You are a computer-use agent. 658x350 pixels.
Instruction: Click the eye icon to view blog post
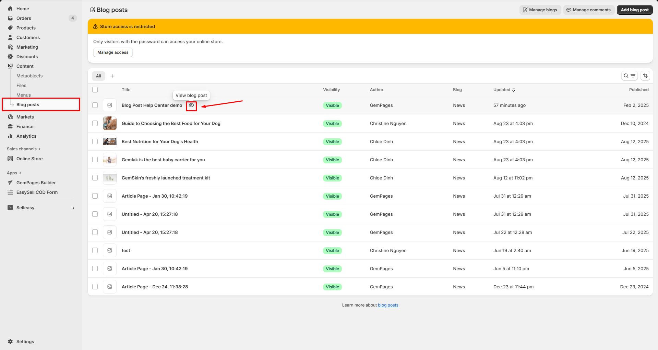pyautogui.click(x=191, y=105)
